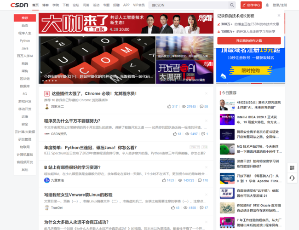
Task: Click the red 创作中心 button
Action: pyautogui.click(x=251, y=5)
